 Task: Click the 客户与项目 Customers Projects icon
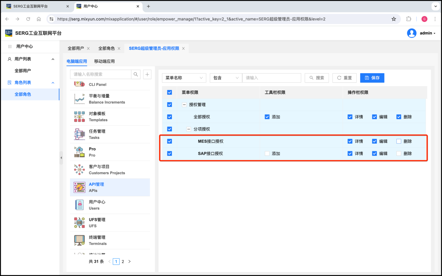click(x=79, y=169)
